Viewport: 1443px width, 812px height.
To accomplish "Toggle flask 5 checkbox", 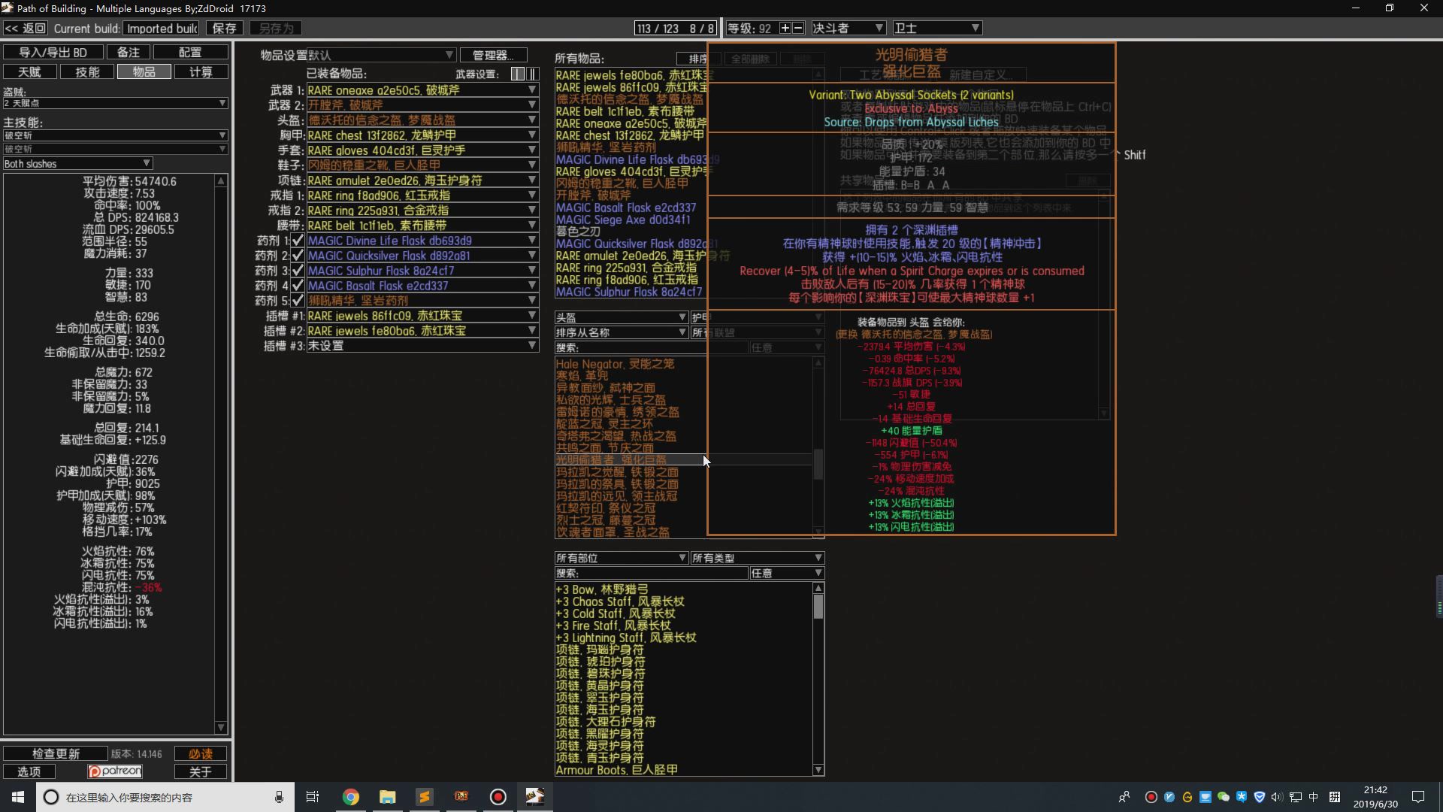I will [x=298, y=301].
